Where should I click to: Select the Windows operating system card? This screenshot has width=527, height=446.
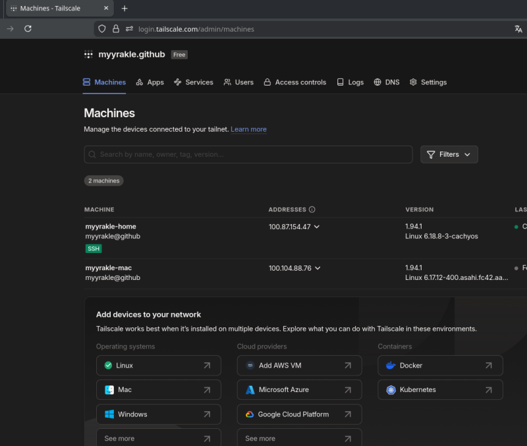tap(158, 414)
